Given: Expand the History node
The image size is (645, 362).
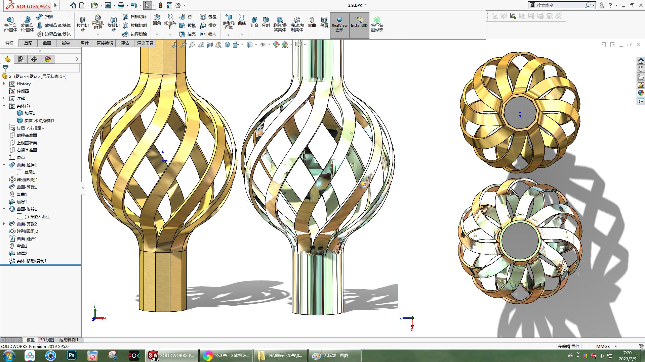Looking at the screenshot, I should coord(4,84).
